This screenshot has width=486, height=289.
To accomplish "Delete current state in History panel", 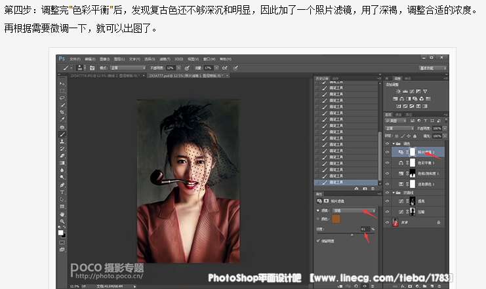I will (x=373, y=188).
